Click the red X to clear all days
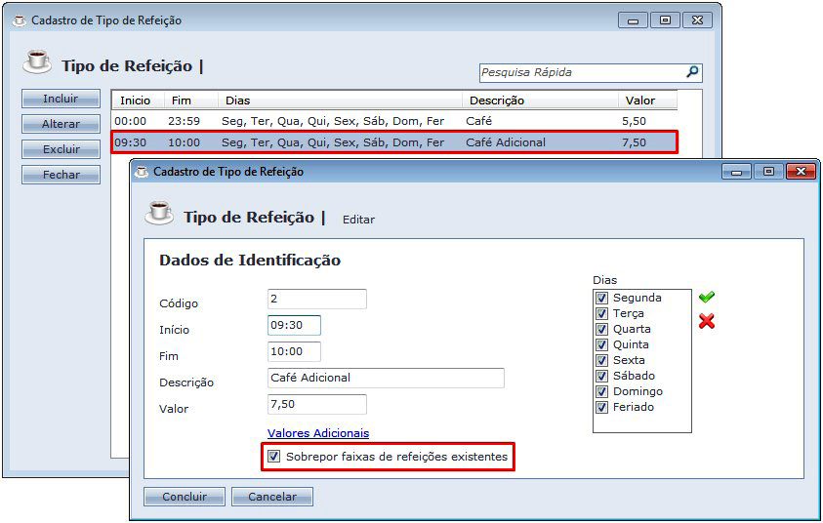The height and width of the screenshot is (523, 823). [x=707, y=321]
